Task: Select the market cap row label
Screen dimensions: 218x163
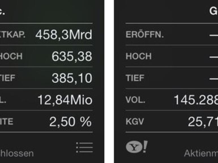Action: (13, 35)
